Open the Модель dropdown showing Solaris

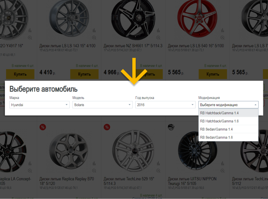[103, 105]
